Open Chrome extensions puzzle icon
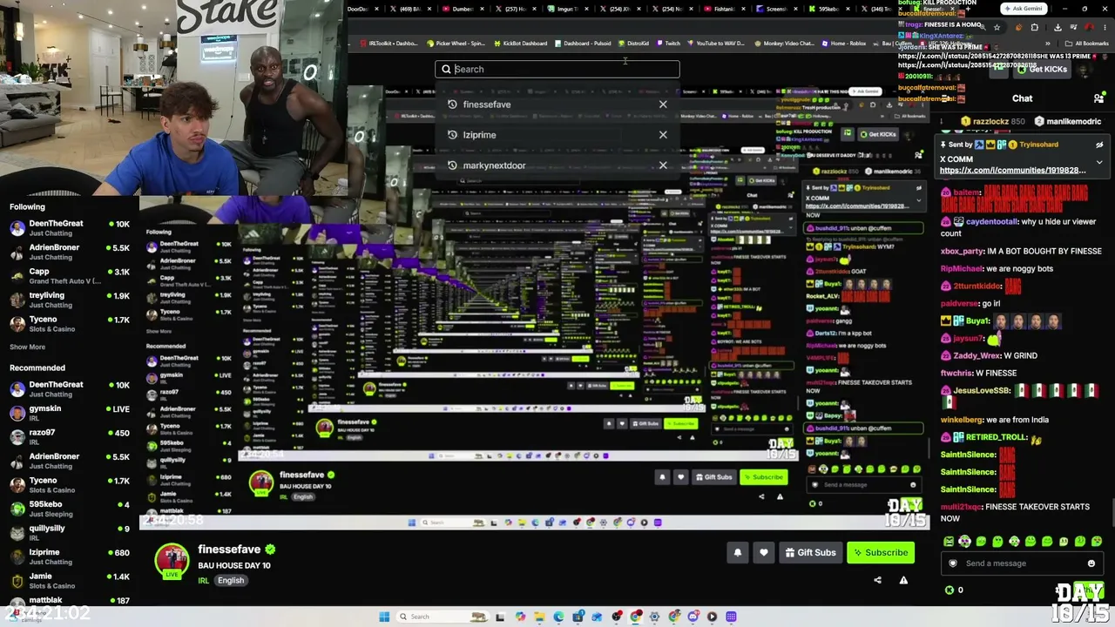1115x627 pixels. click(x=1035, y=27)
